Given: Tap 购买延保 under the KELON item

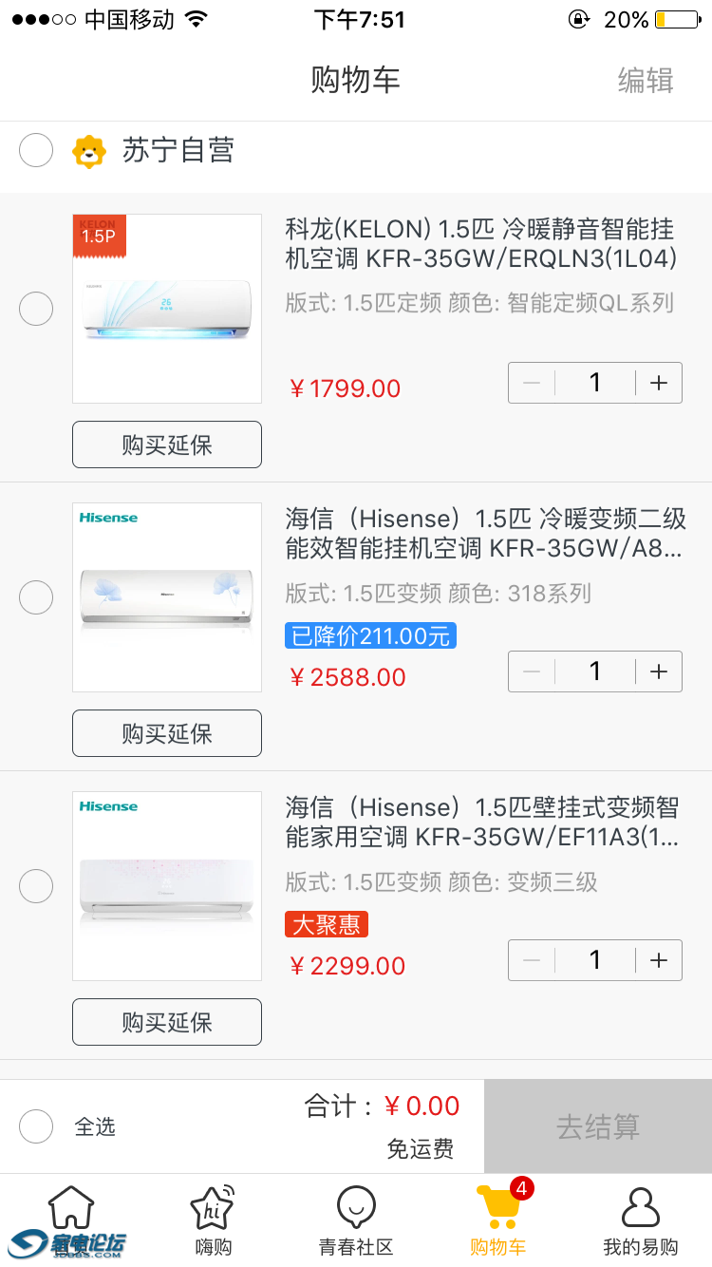Looking at the screenshot, I should [167, 444].
